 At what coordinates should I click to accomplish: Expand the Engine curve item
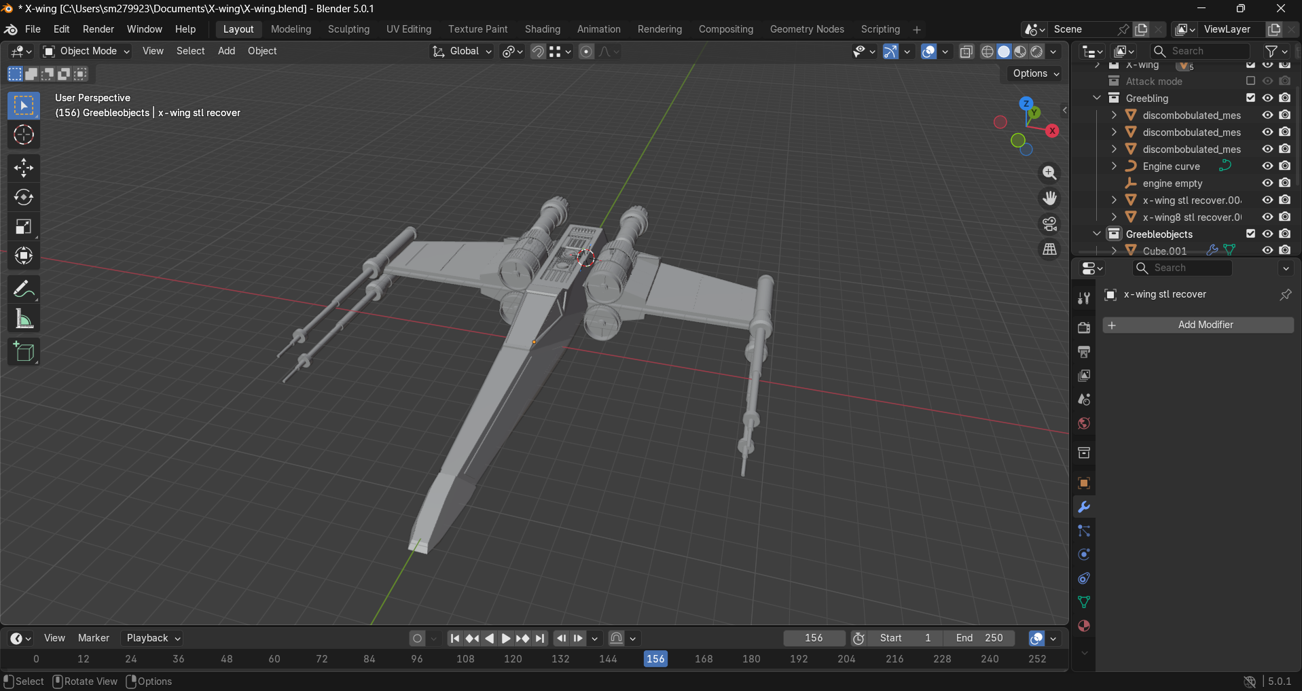click(1114, 166)
